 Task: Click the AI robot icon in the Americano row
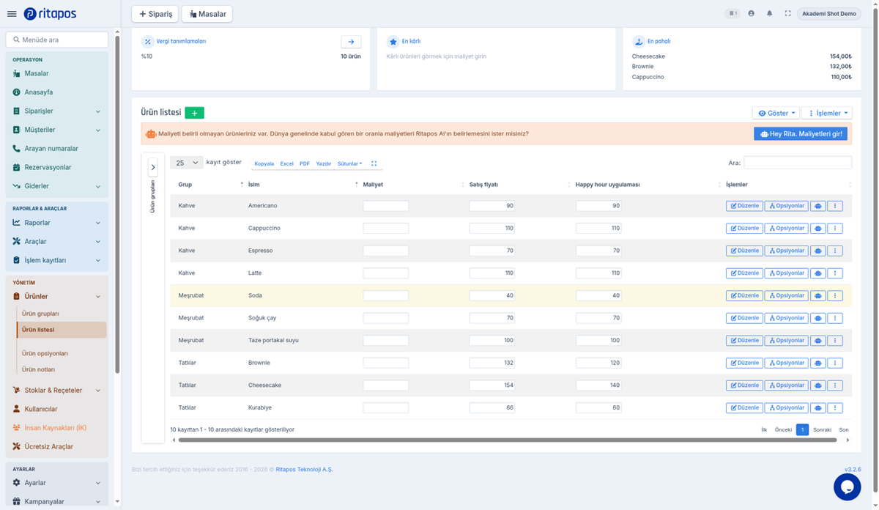pyautogui.click(x=817, y=206)
